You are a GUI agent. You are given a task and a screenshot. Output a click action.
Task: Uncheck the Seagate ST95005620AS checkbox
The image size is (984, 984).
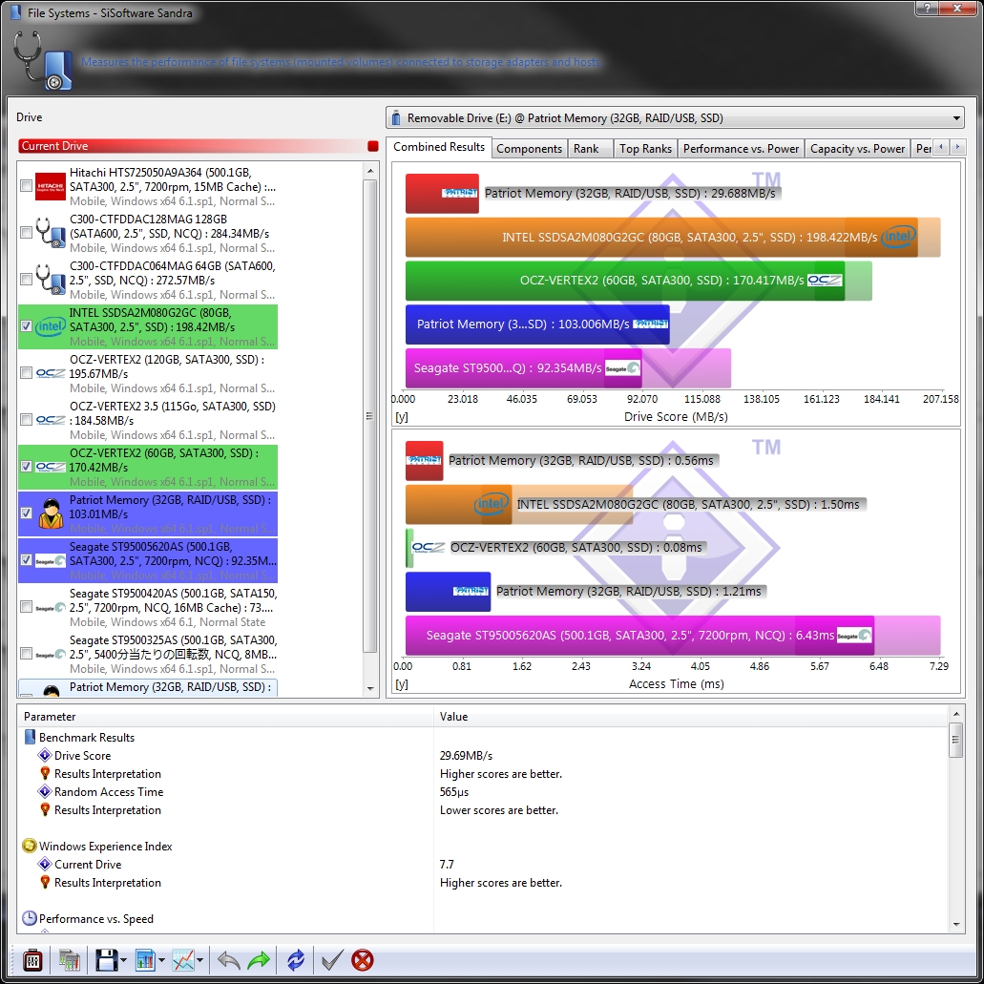[27, 560]
